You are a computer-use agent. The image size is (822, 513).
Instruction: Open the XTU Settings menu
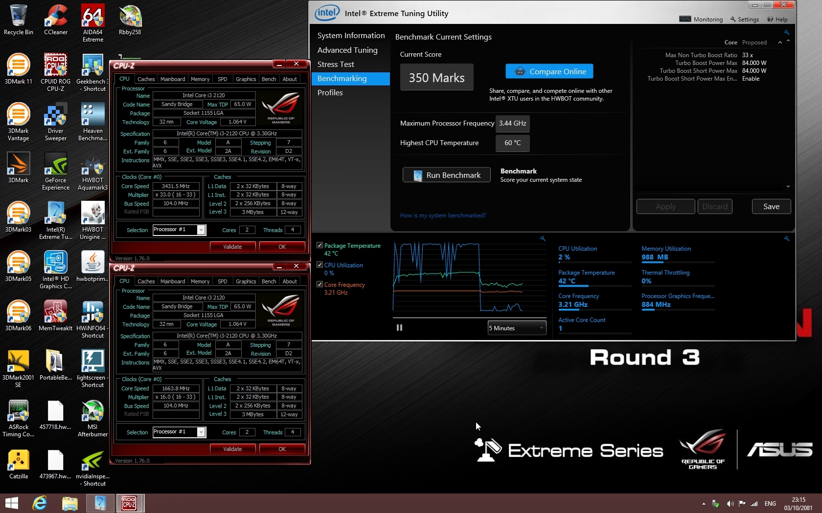pyautogui.click(x=744, y=19)
